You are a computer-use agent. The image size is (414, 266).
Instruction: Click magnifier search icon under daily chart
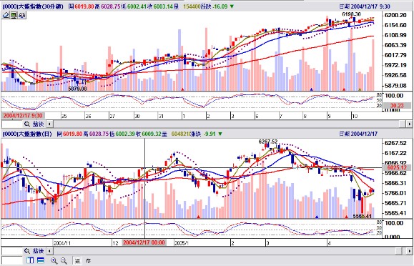pyautogui.click(x=27, y=251)
